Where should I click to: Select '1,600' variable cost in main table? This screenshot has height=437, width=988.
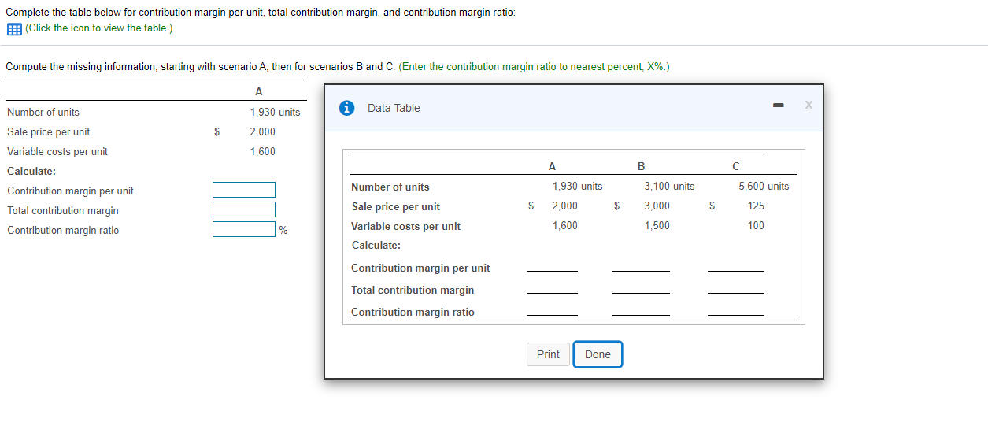[x=263, y=152]
